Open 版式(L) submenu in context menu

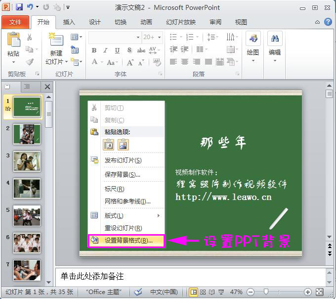coord(126,215)
